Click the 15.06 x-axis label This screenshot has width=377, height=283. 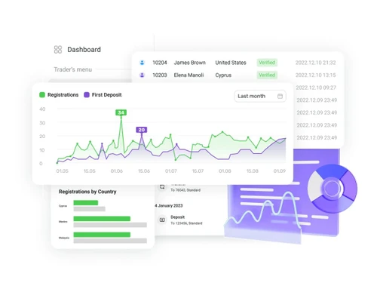click(x=144, y=171)
